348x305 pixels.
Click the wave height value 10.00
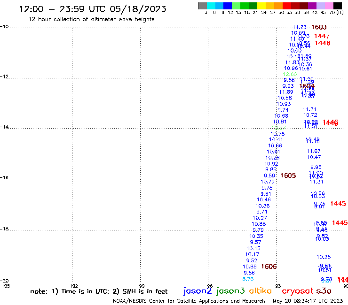tap(294, 51)
